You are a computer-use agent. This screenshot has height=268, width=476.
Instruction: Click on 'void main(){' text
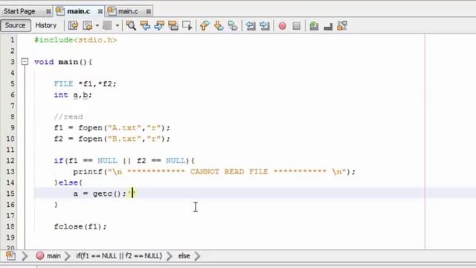coord(63,62)
